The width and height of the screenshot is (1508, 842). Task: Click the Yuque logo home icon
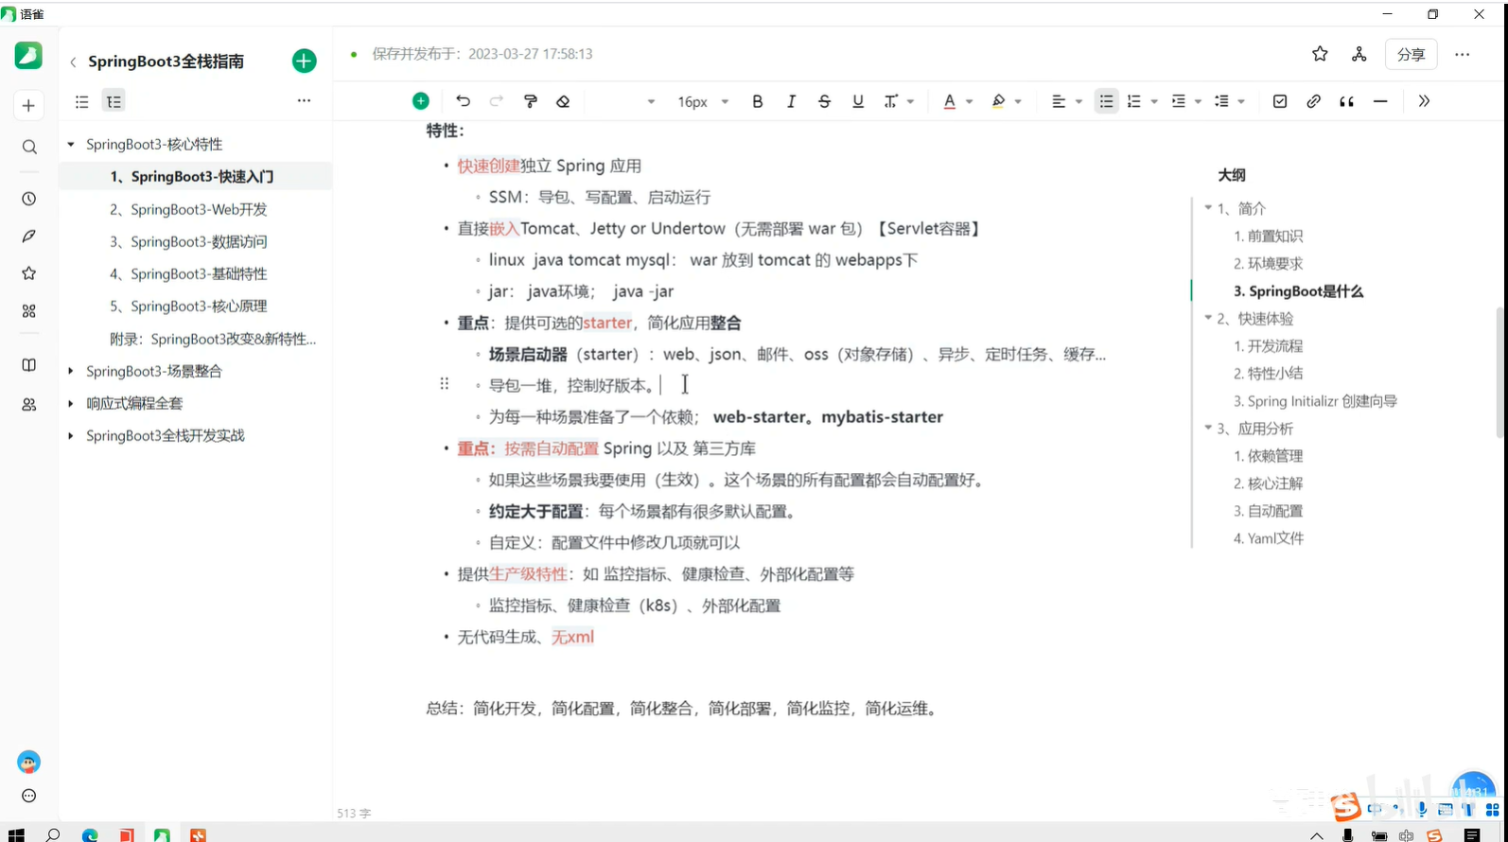[28, 55]
